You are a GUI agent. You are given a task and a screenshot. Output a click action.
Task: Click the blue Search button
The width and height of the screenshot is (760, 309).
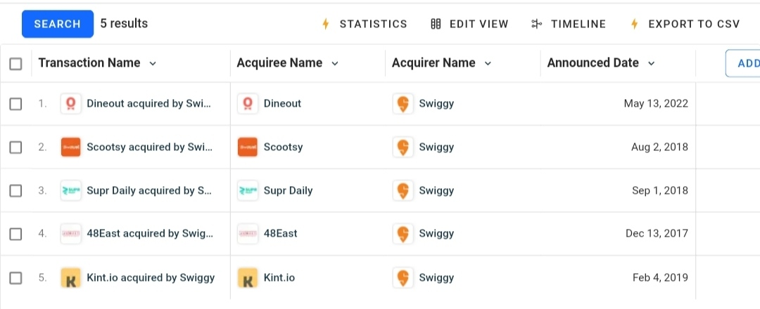[x=58, y=24]
